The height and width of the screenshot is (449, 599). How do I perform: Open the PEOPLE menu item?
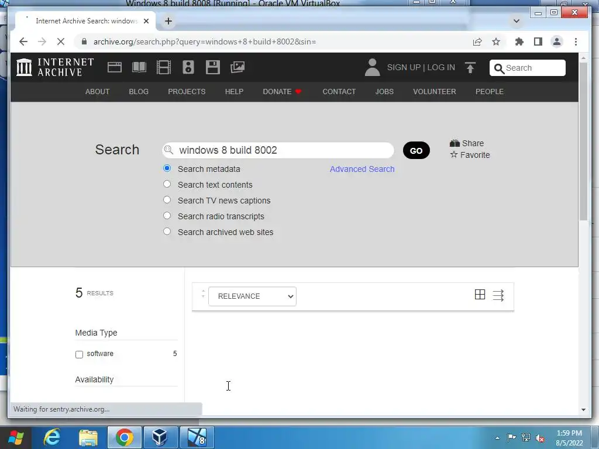pos(490,92)
